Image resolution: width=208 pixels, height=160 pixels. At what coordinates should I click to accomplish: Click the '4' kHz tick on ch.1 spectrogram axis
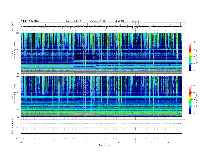(18, 58)
